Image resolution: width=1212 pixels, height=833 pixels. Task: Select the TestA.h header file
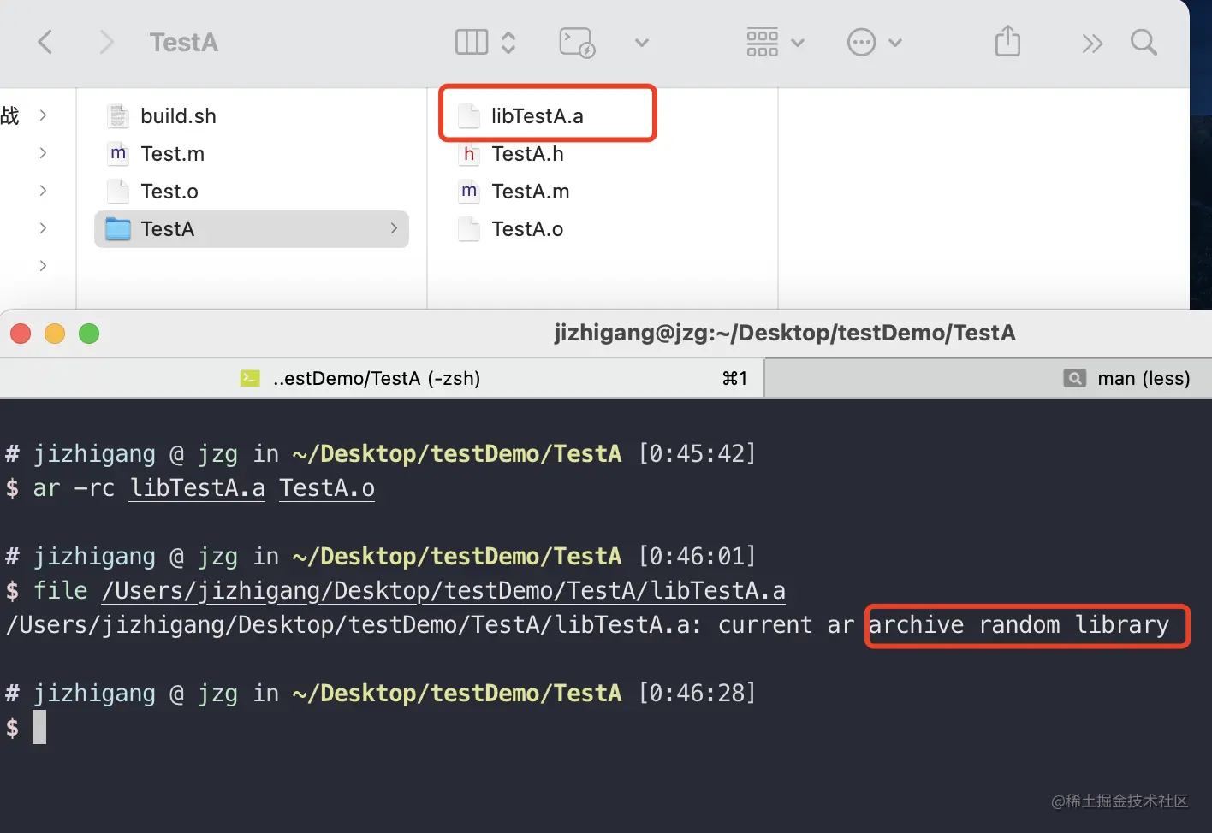click(527, 154)
